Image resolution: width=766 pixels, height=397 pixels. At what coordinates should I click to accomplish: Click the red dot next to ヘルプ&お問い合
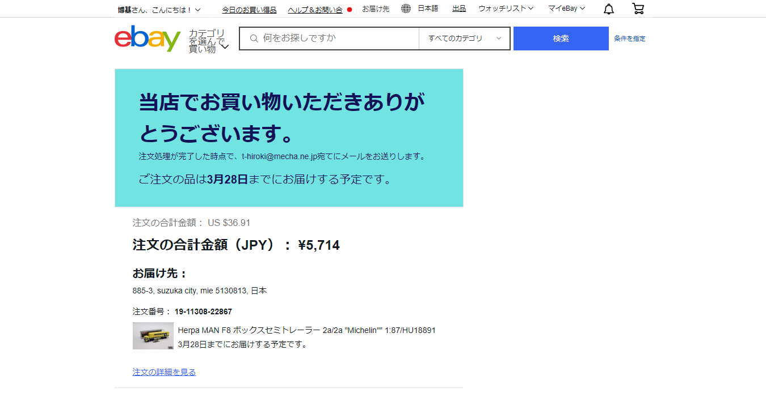(350, 10)
